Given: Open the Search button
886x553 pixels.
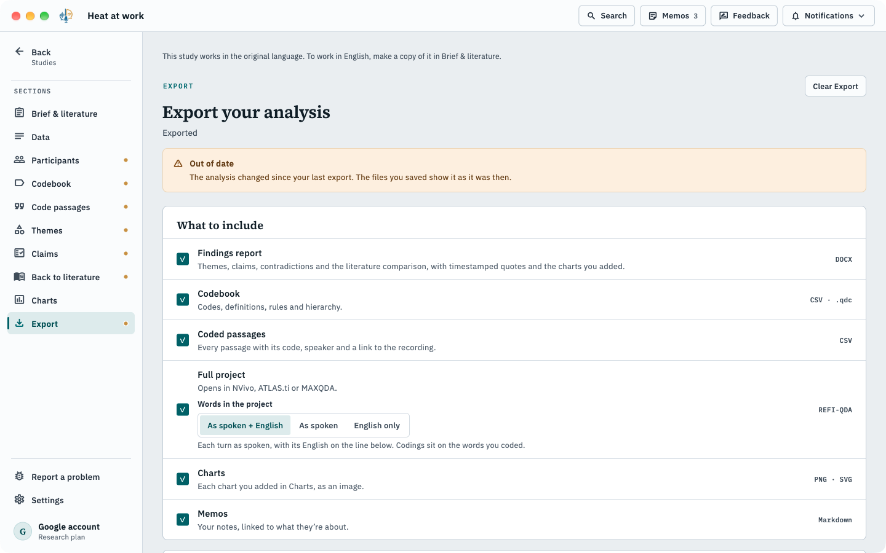Looking at the screenshot, I should tap(607, 16).
